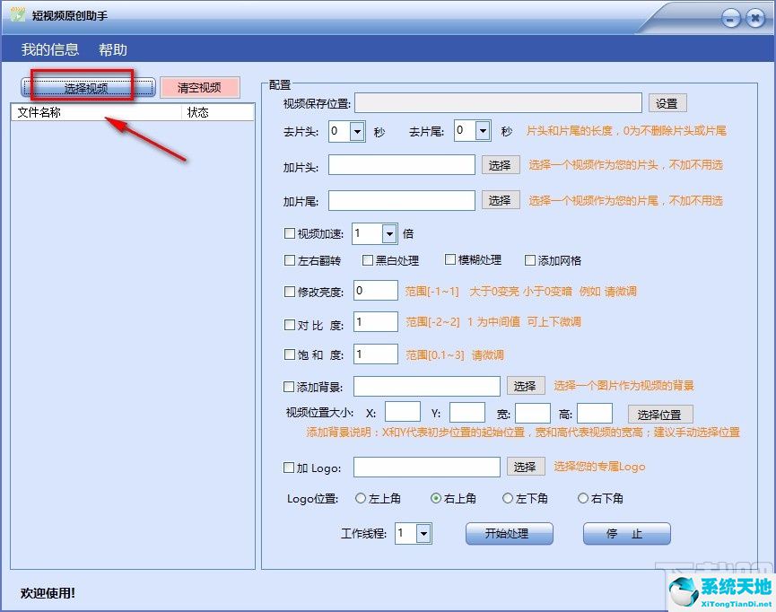The image size is (776, 612).
Task: Click the Y position field
Action: [467, 413]
